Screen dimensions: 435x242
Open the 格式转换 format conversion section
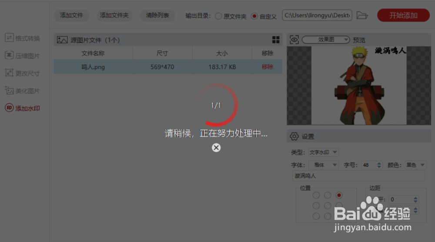(23, 38)
